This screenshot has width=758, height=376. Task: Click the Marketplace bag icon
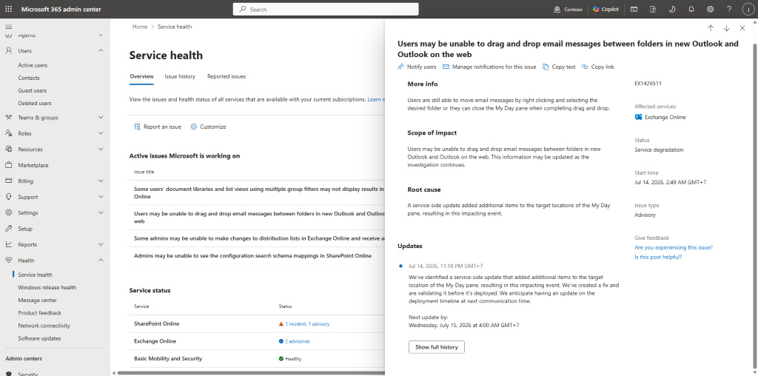click(x=9, y=165)
